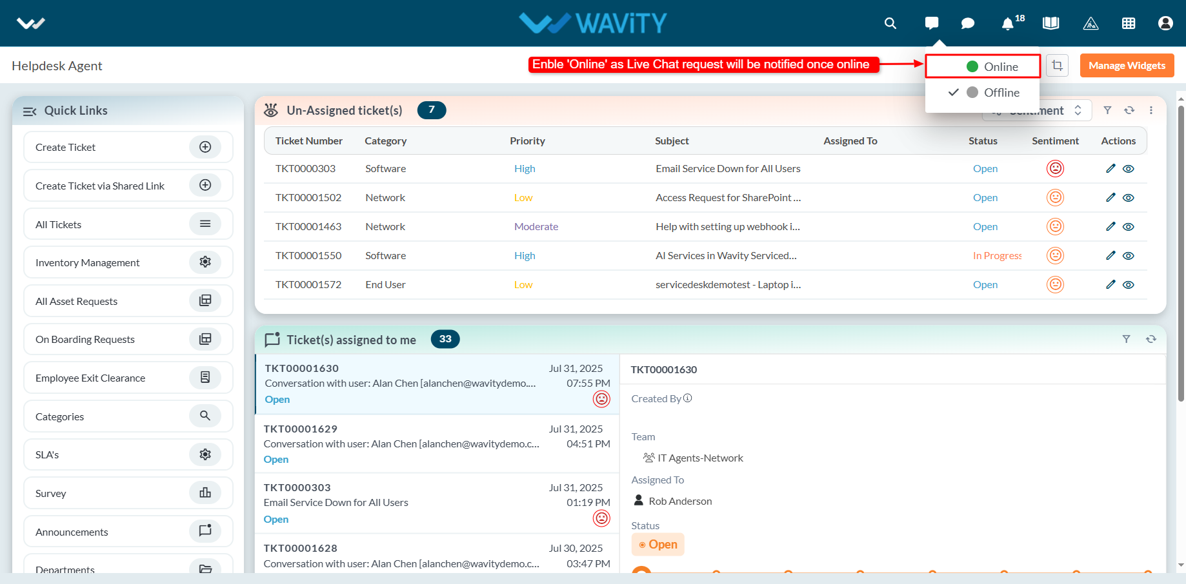Select Offline status option

(982, 92)
